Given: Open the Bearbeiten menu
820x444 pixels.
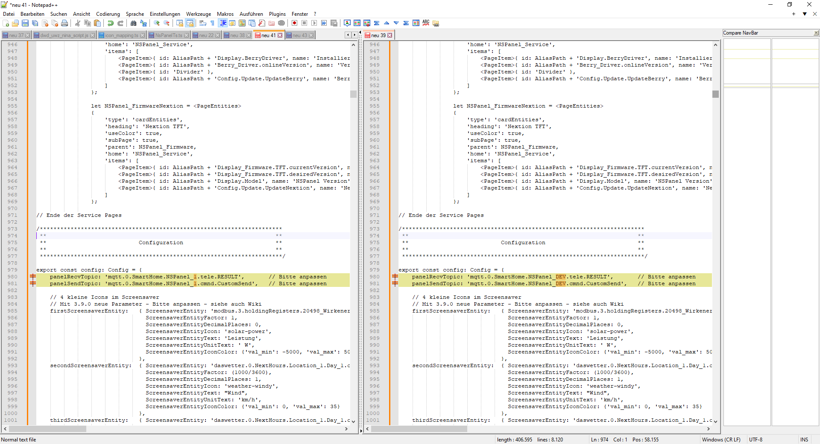Looking at the screenshot, I should [x=32, y=14].
